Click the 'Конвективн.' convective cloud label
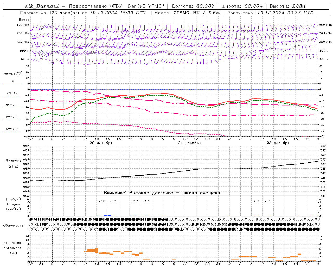The height and width of the screenshot is (266, 333). 13,243
